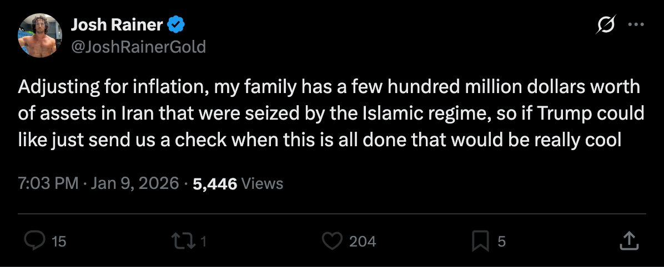
Task: Click the 204 likes count
Action: click(363, 242)
